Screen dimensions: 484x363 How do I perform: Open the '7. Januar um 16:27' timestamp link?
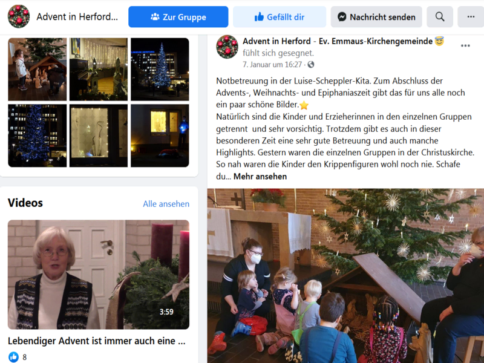pos(272,65)
